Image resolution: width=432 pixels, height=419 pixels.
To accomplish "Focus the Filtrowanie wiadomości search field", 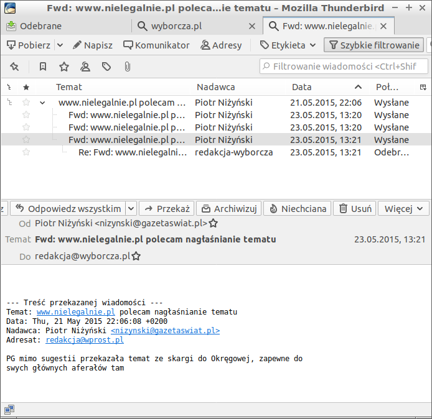I will click(x=344, y=67).
